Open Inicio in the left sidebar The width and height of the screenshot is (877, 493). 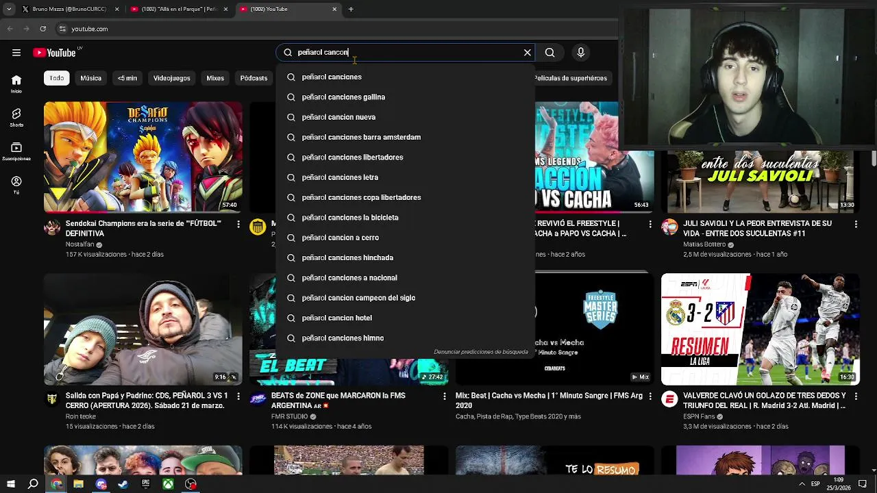point(16,84)
